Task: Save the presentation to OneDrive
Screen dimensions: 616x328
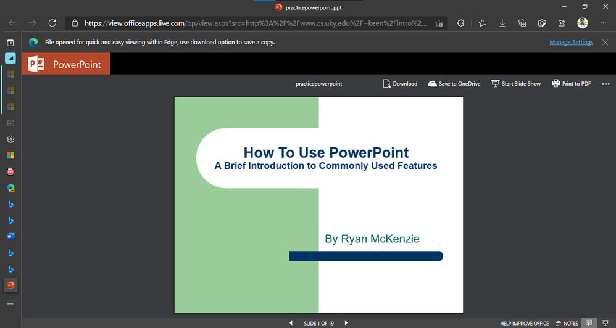Action: [x=454, y=84]
